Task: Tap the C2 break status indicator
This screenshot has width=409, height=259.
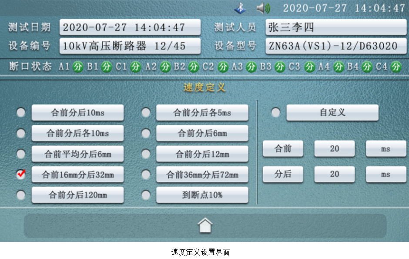Action: coord(223,67)
